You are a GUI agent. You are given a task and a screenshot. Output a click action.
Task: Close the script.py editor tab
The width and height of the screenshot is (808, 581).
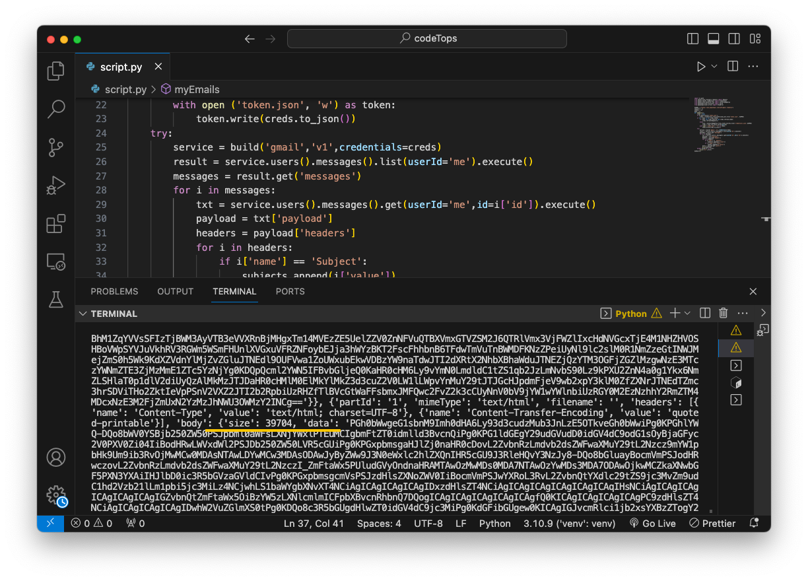tap(158, 67)
